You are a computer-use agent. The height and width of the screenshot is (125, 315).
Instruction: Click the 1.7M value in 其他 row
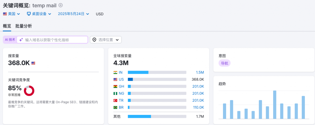pyautogui.click(x=200, y=116)
